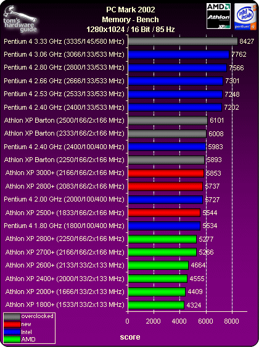Click the Pentium 4 2.00 GHz label
The height and width of the screenshot is (347, 259).
[x=64, y=200]
